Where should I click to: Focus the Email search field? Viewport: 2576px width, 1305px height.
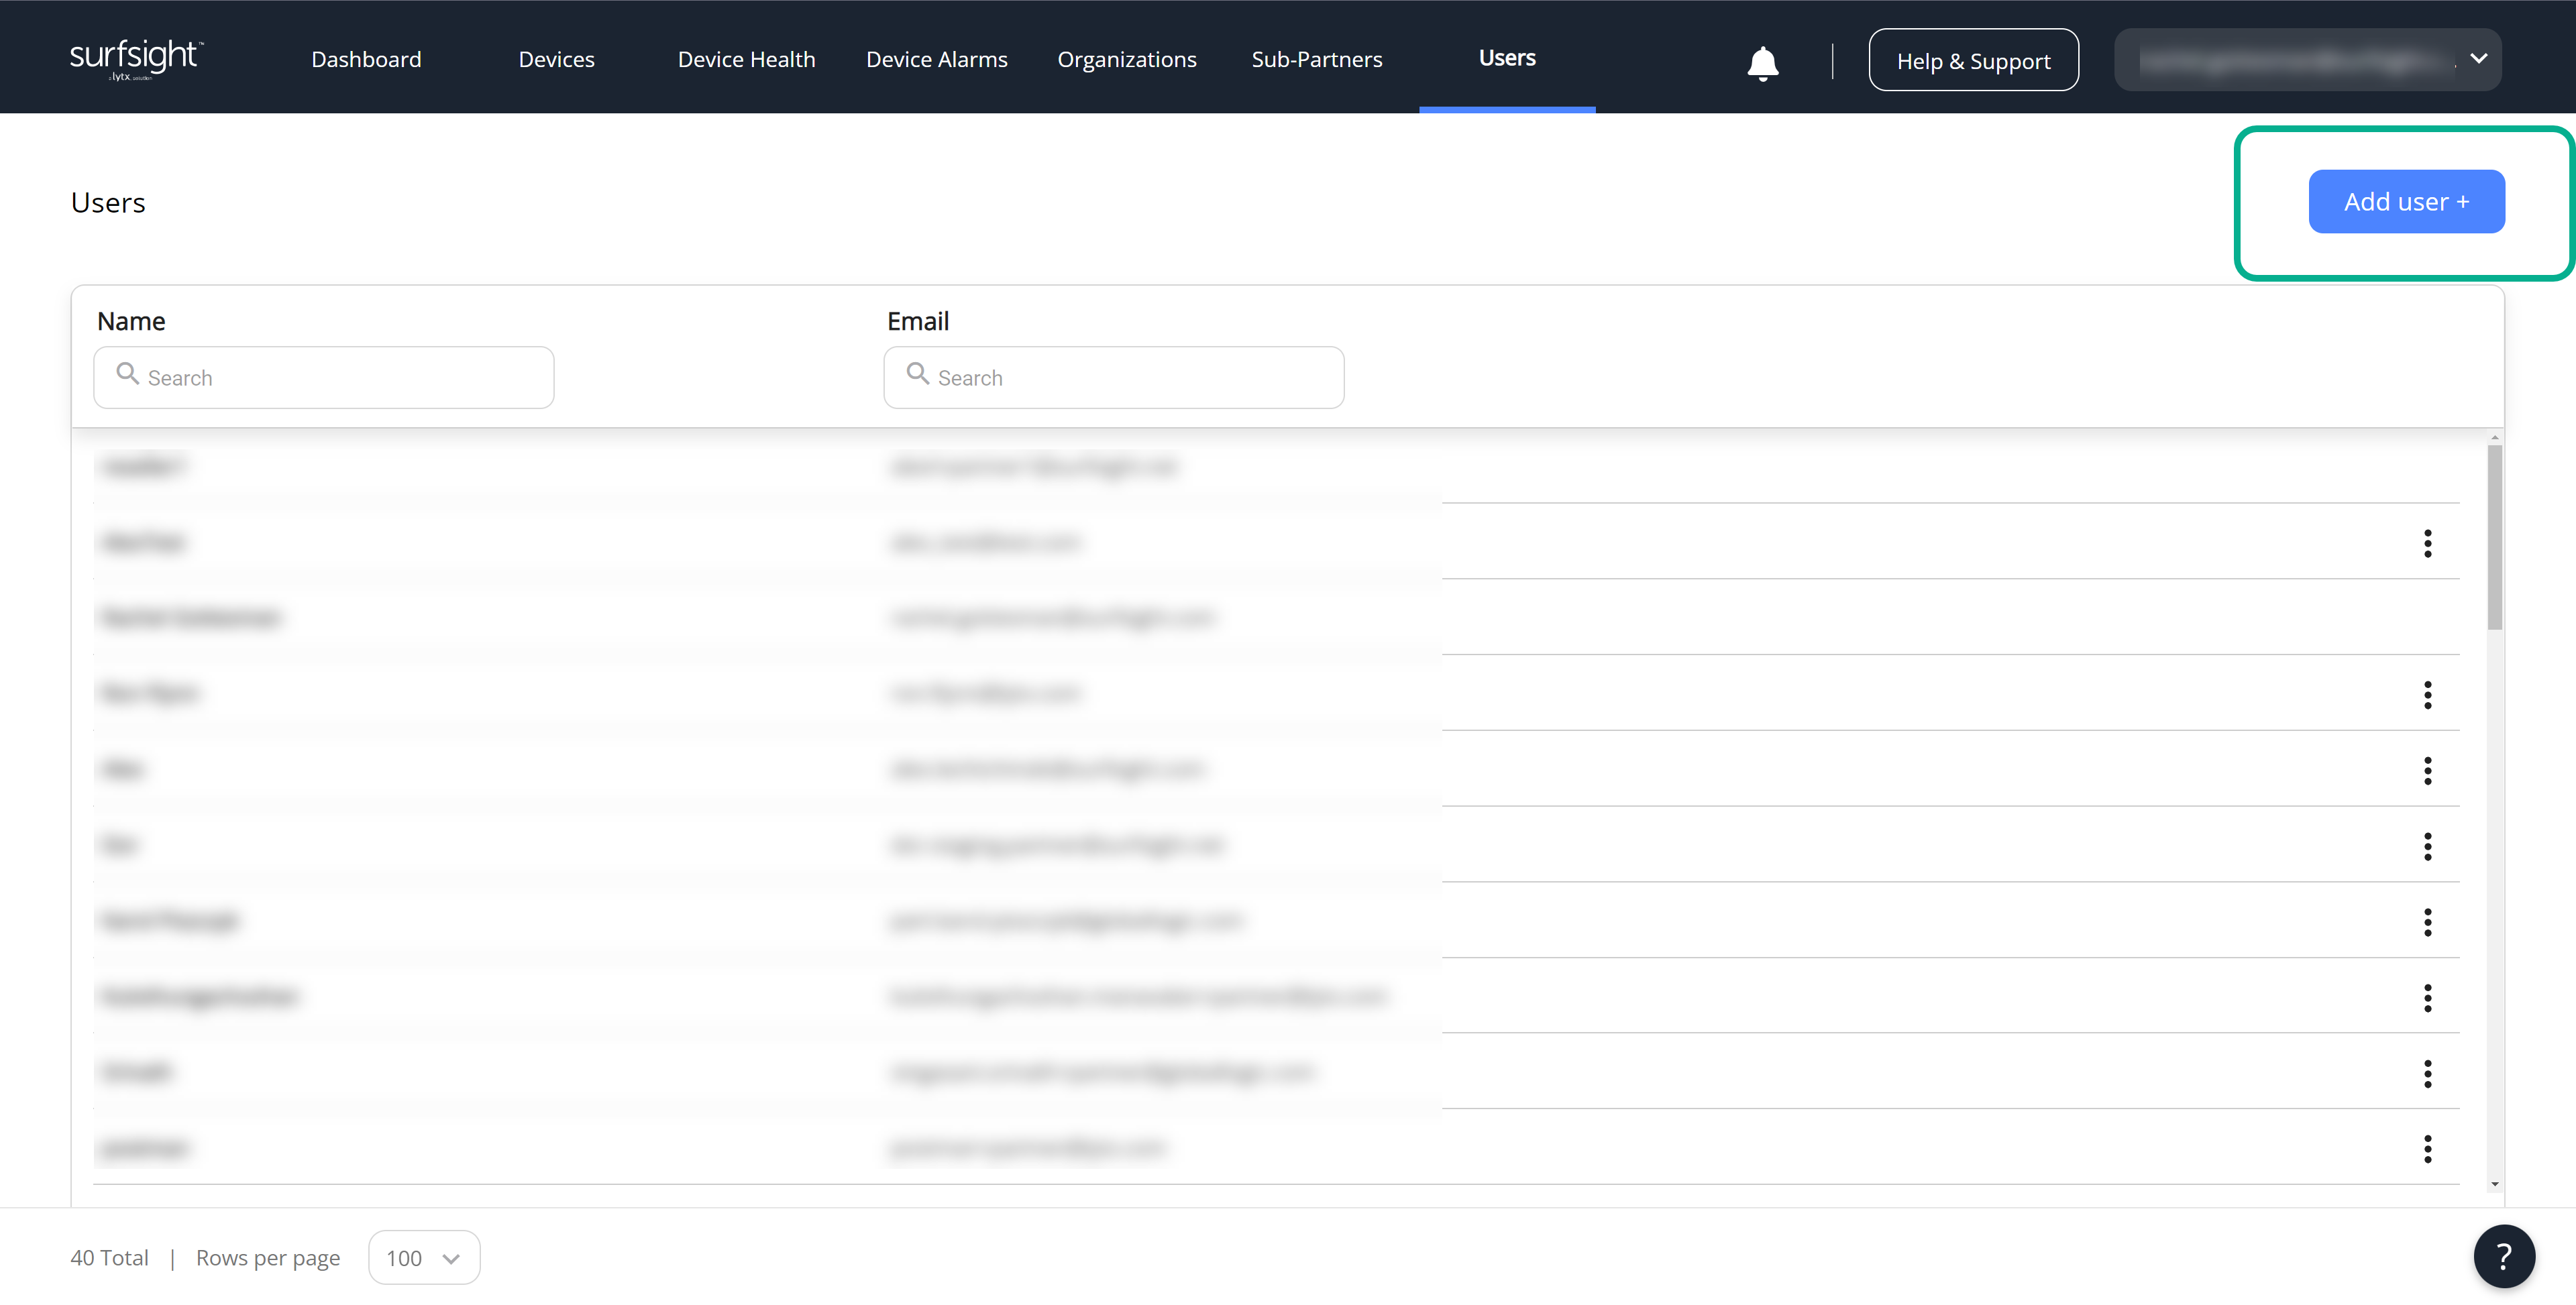point(1113,377)
